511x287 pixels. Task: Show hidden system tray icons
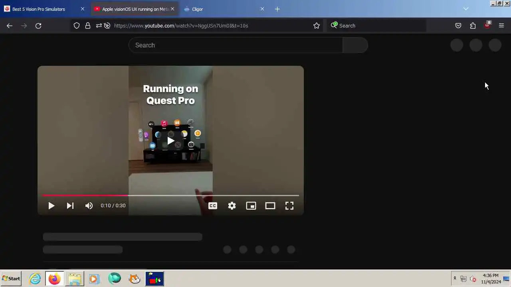pyautogui.click(x=455, y=278)
